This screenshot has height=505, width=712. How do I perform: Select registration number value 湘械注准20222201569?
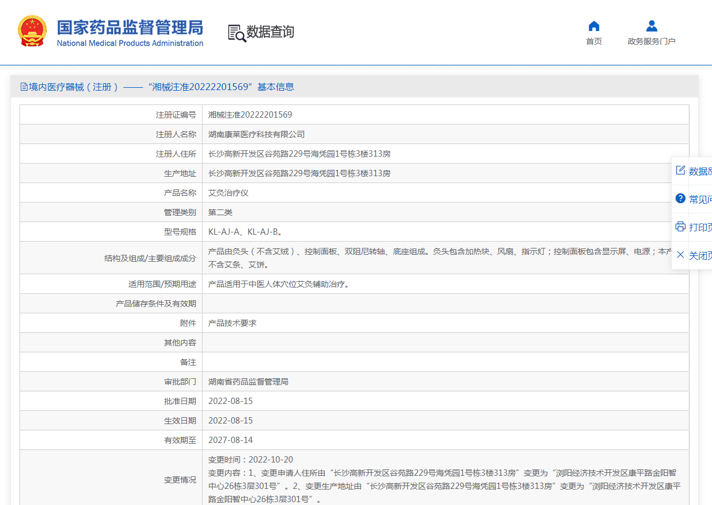tap(250, 115)
